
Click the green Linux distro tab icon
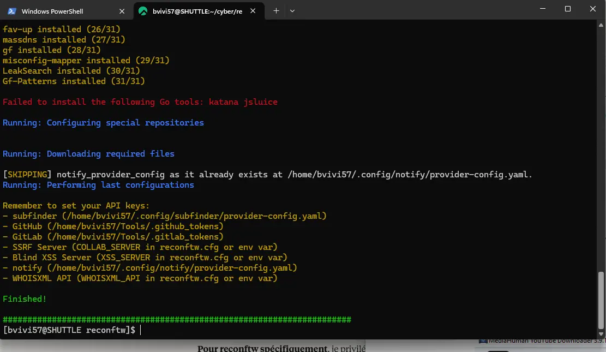[x=142, y=11]
